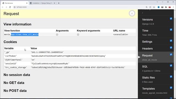The width and height of the screenshot is (176, 99).
Task: Click the '_ga' cookie variable
Action: pos(7,52)
